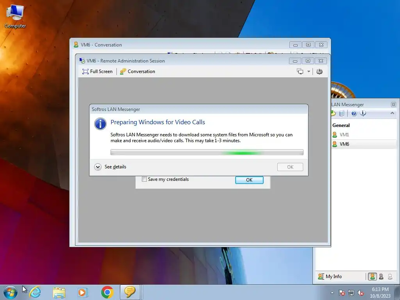This screenshot has width=400, height=300.
Task: Set status to Away white user icon
Action: (390, 276)
